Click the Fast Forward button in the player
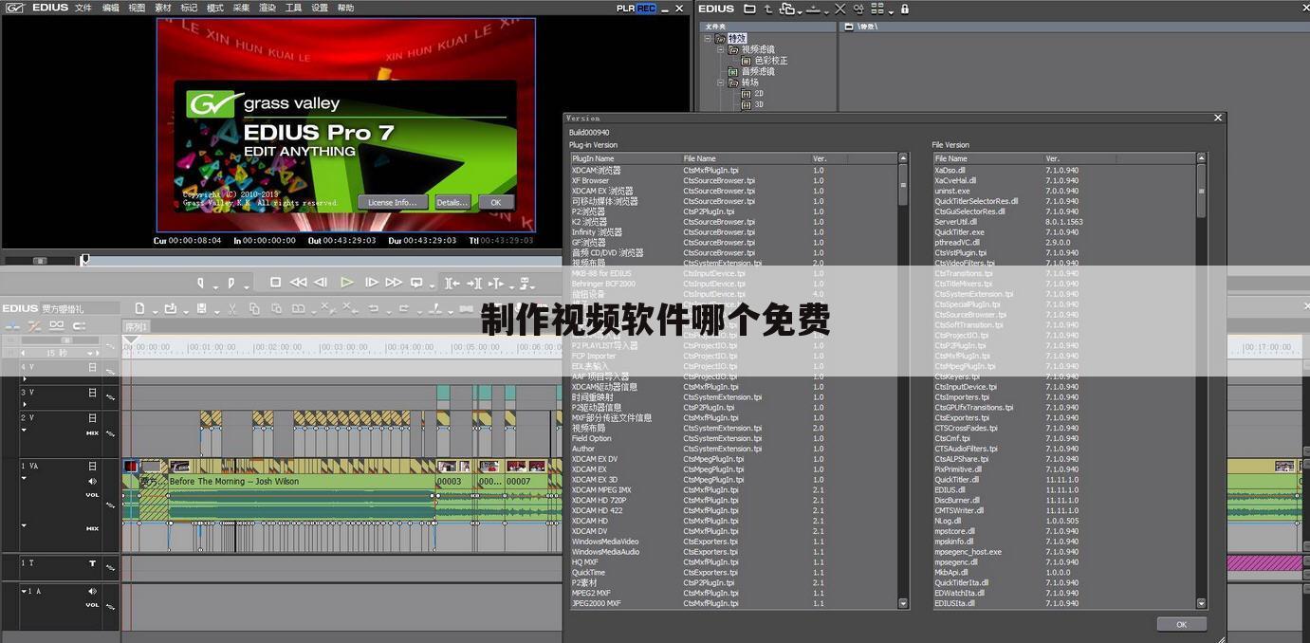 coord(394,283)
